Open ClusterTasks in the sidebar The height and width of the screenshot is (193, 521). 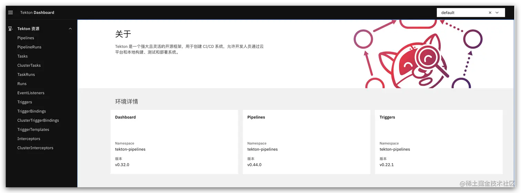(29, 65)
